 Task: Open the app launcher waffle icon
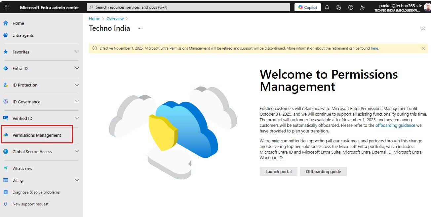[x=7, y=7]
